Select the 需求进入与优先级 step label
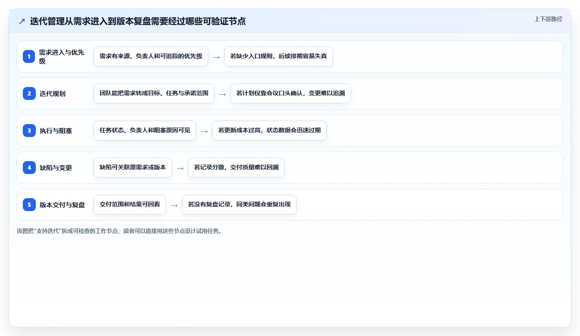The height and width of the screenshot is (336, 580). (62, 56)
